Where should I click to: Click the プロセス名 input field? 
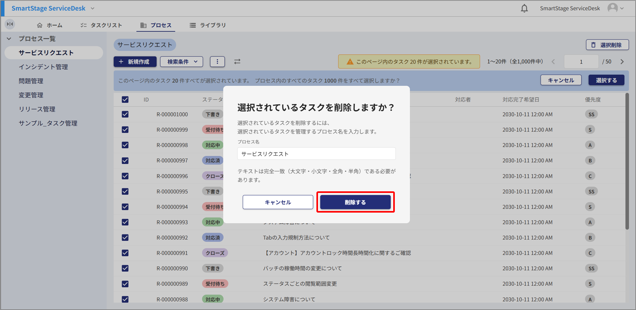316,154
